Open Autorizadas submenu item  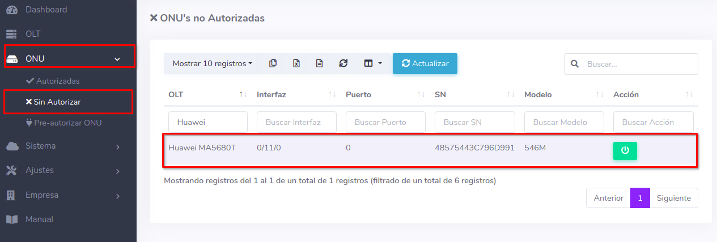click(57, 81)
